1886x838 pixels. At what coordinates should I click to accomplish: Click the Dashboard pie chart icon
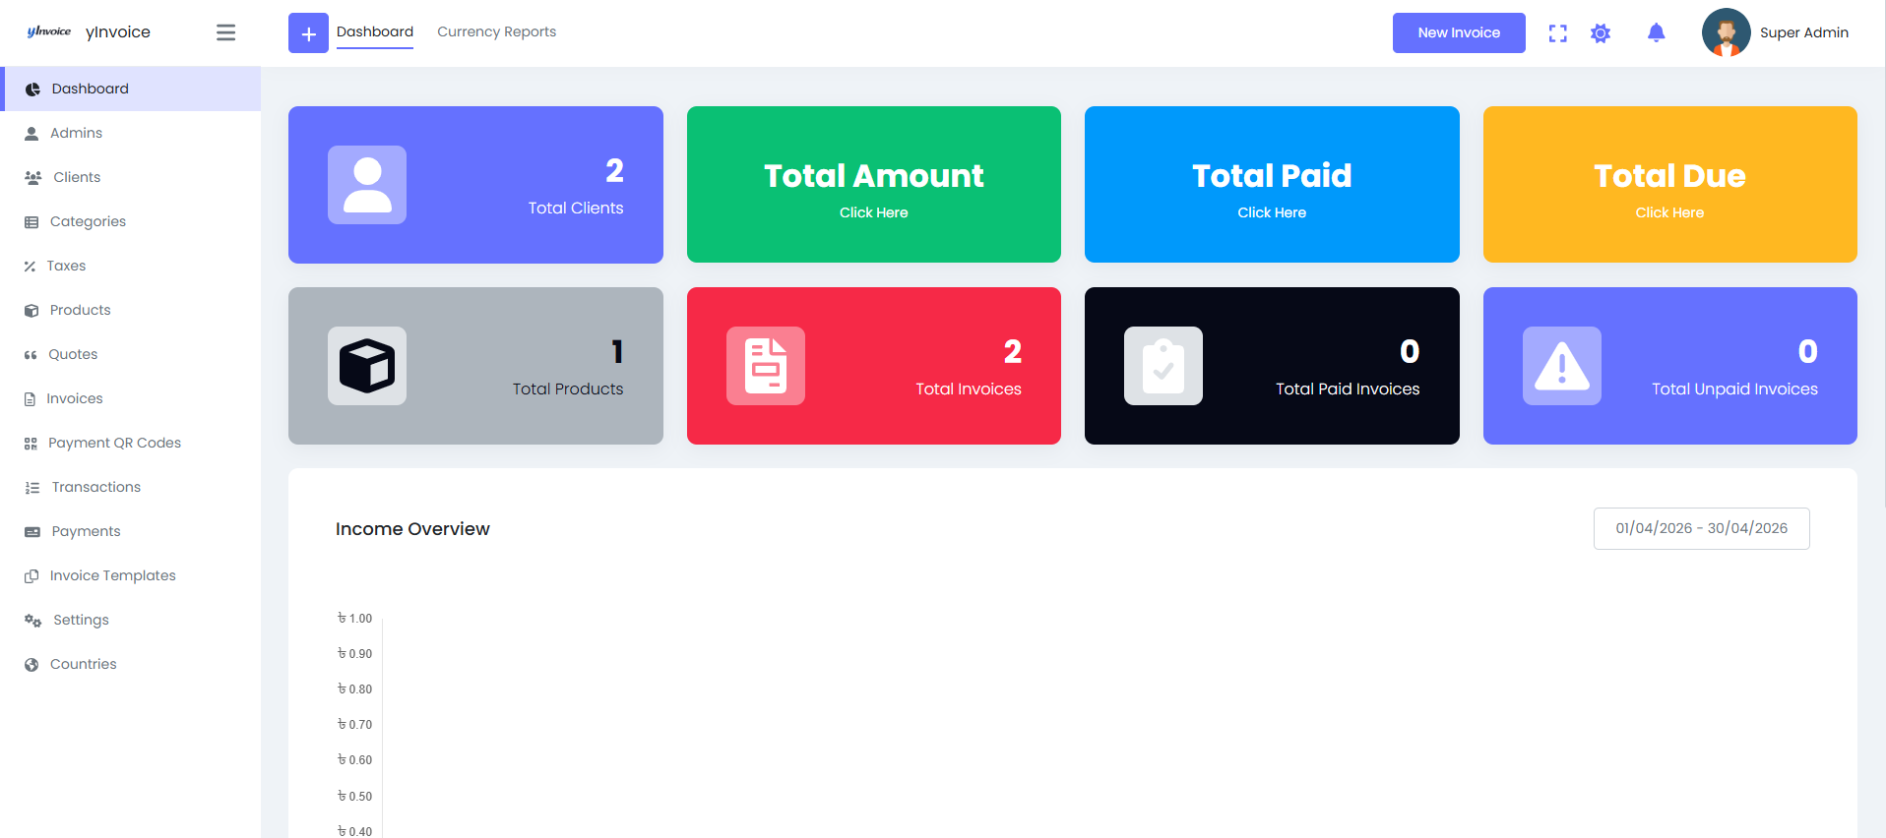pyautogui.click(x=32, y=89)
